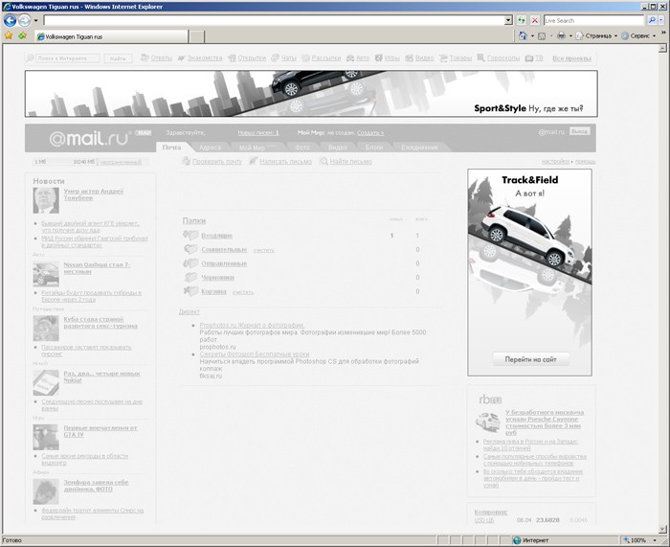670x547 pixels.
Task: Click in the address bar field
Action: 274,20
